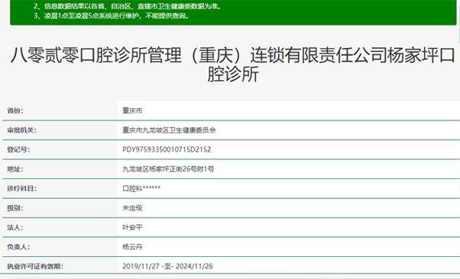Click the 登记号 label
The image size is (460, 279).
(x=18, y=149)
